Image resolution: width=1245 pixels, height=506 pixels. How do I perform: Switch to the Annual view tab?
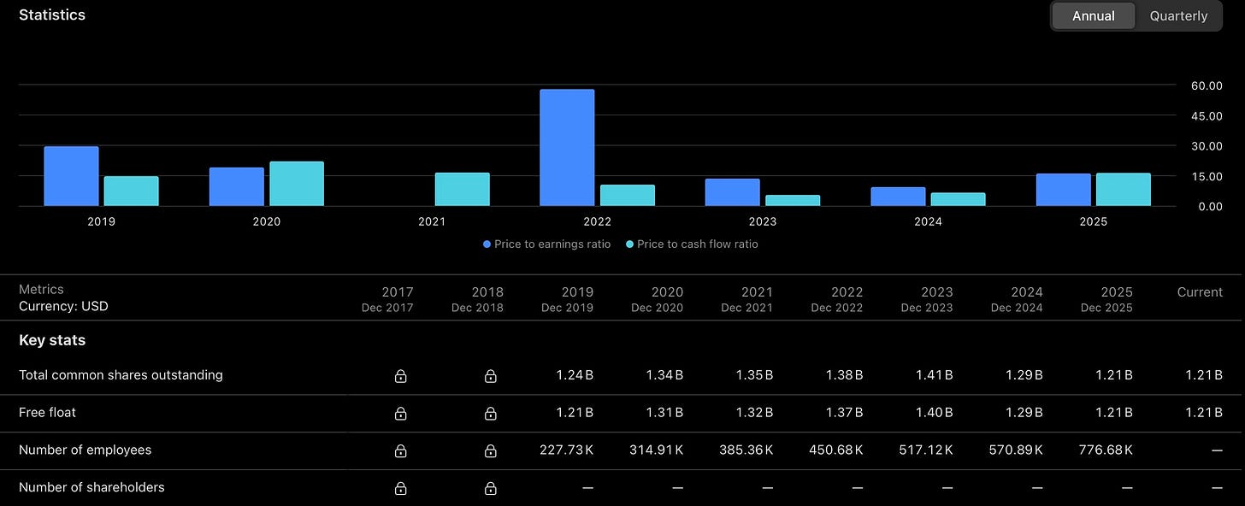coord(1093,15)
